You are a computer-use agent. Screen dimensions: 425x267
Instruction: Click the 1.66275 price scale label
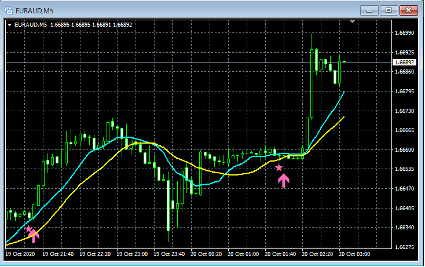pyautogui.click(x=404, y=247)
